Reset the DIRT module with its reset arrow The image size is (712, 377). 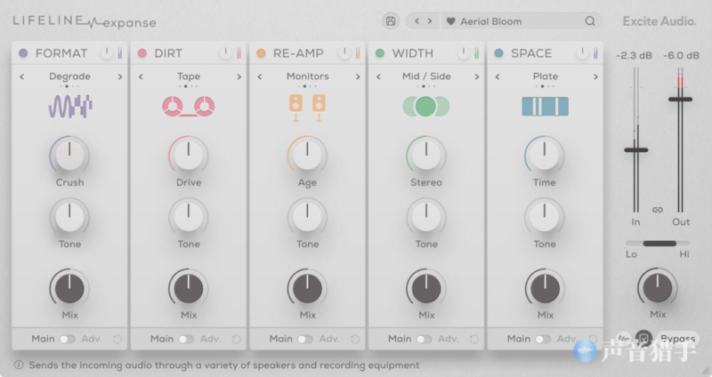coord(236,340)
